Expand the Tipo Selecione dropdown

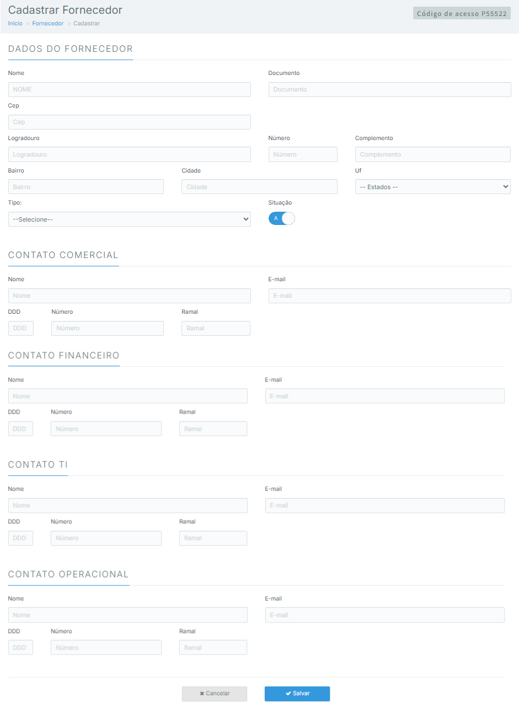(x=130, y=219)
